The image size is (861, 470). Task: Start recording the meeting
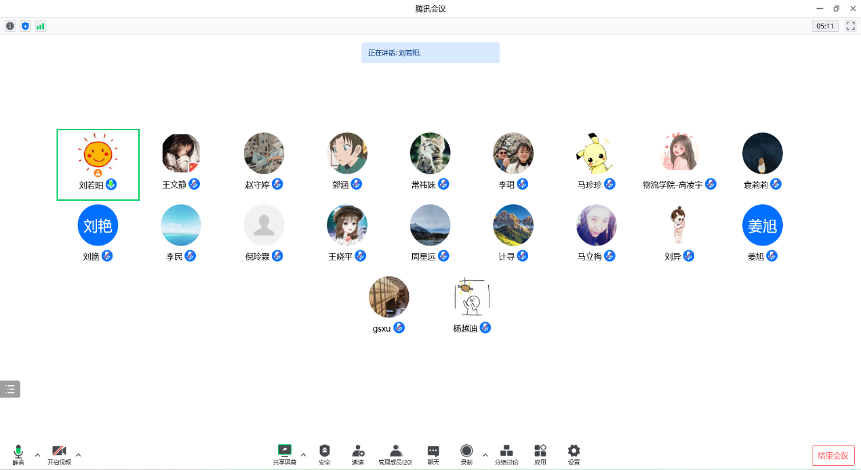pyautogui.click(x=466, y=454)
